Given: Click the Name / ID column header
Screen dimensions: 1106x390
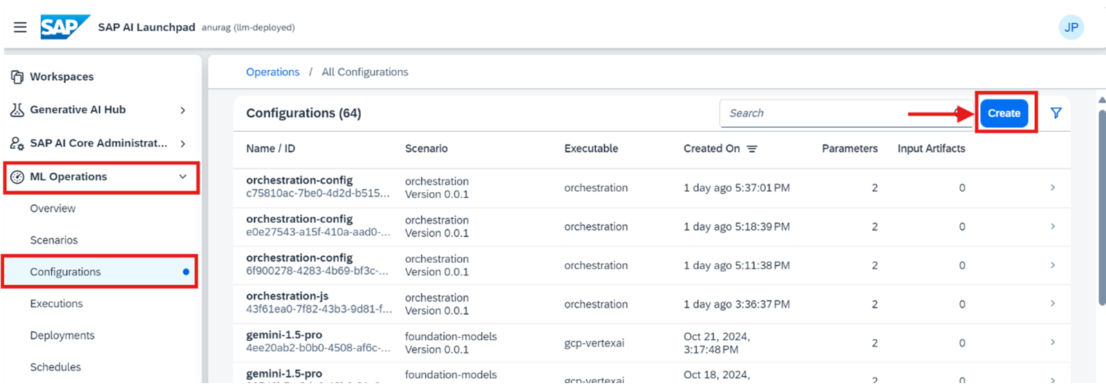Looking at the screenshot, I should pos(270,149).
